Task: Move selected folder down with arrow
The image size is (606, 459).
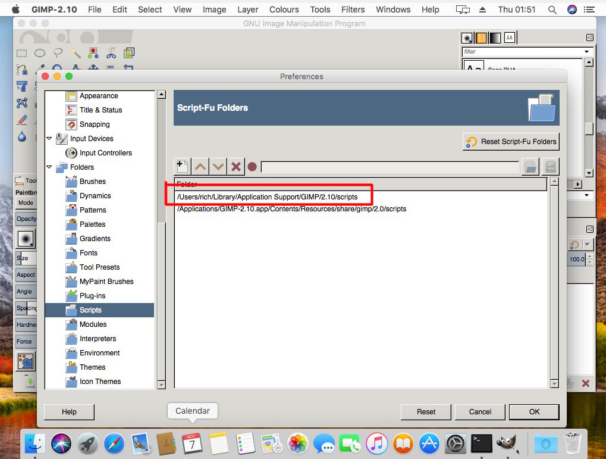Action: click(218, 167)
